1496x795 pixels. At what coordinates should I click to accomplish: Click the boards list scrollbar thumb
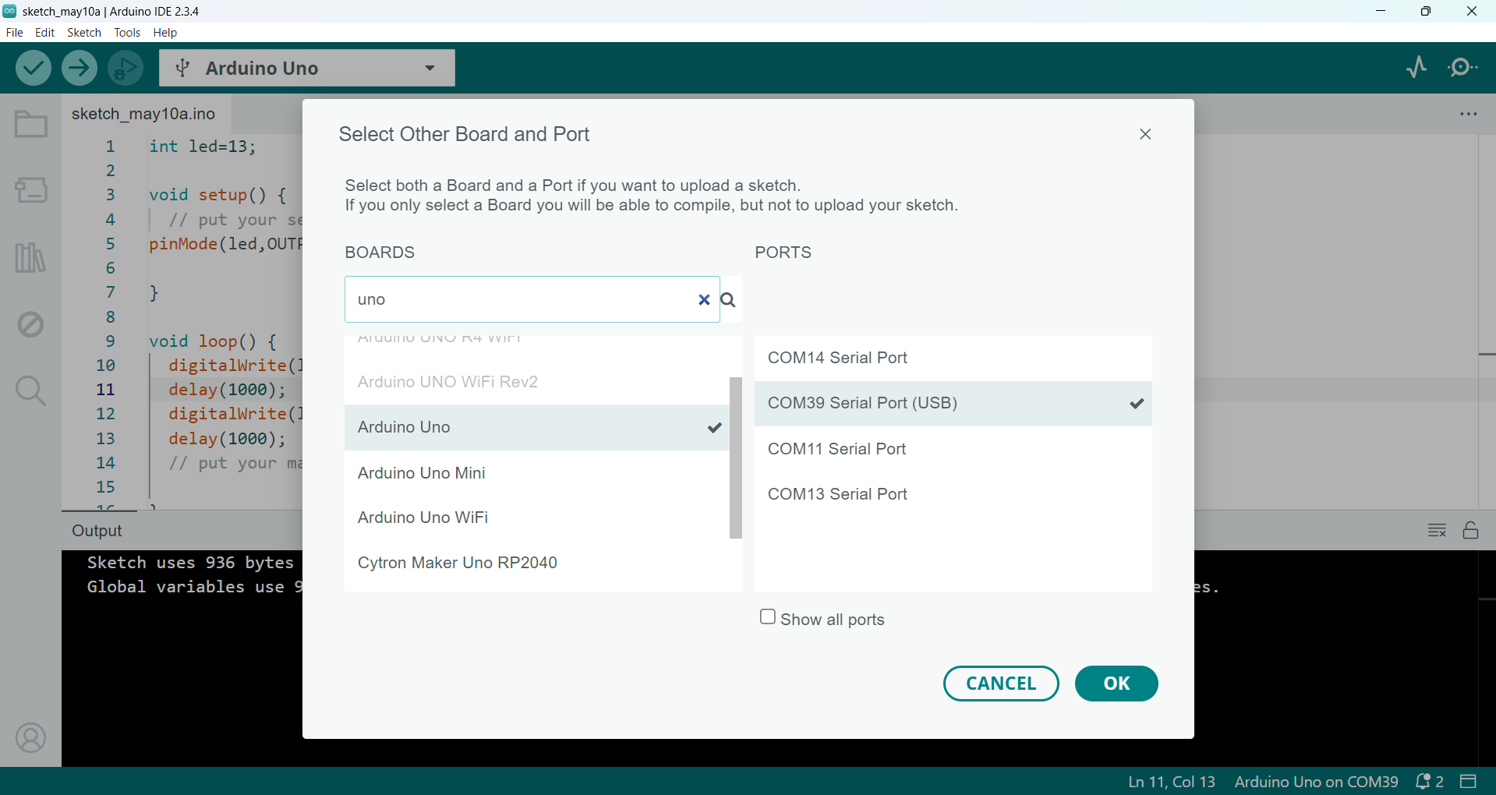tap(736, 458)
